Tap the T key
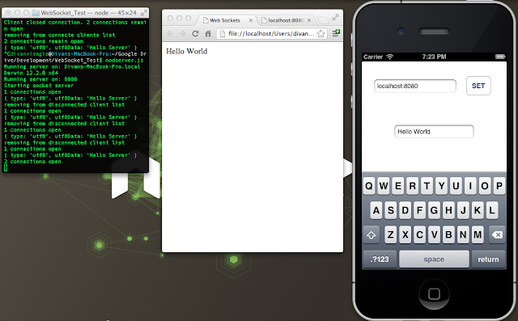Viewport: 518px width, 321px height. coord(427,186)
